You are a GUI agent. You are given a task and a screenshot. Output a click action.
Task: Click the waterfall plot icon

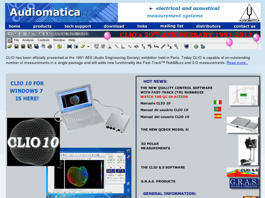tap(103, 47)
